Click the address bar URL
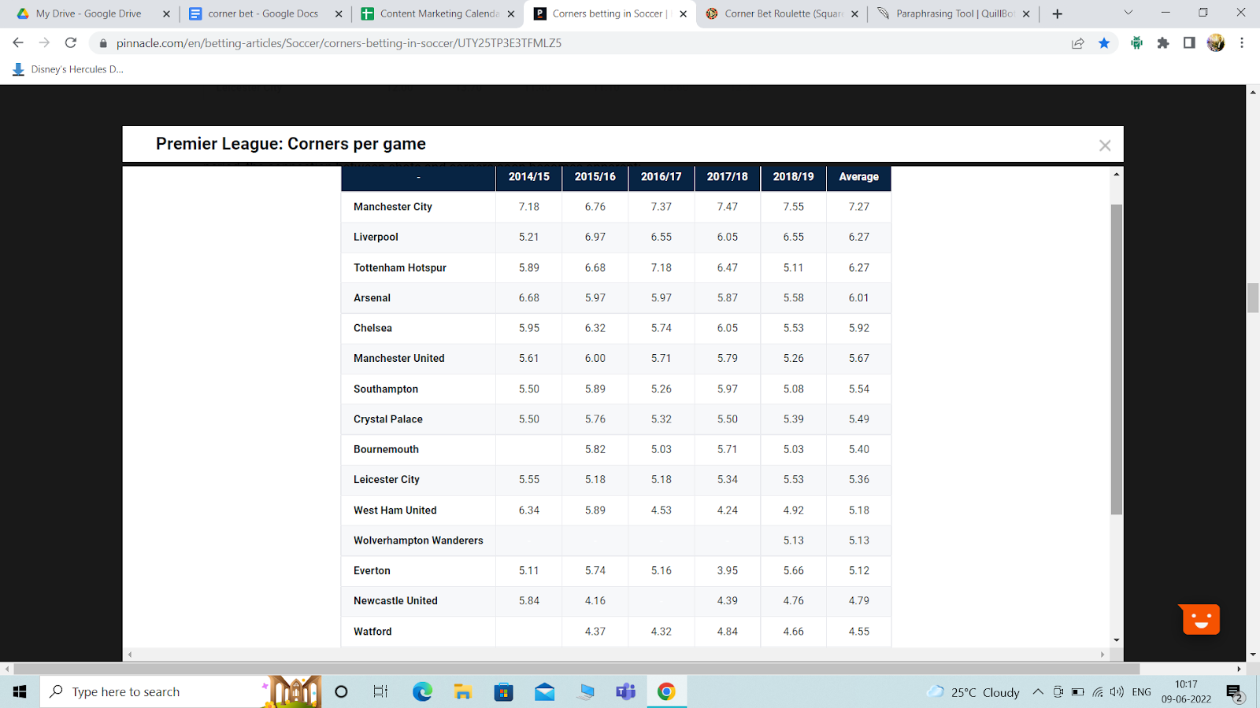 coord(339,43)
